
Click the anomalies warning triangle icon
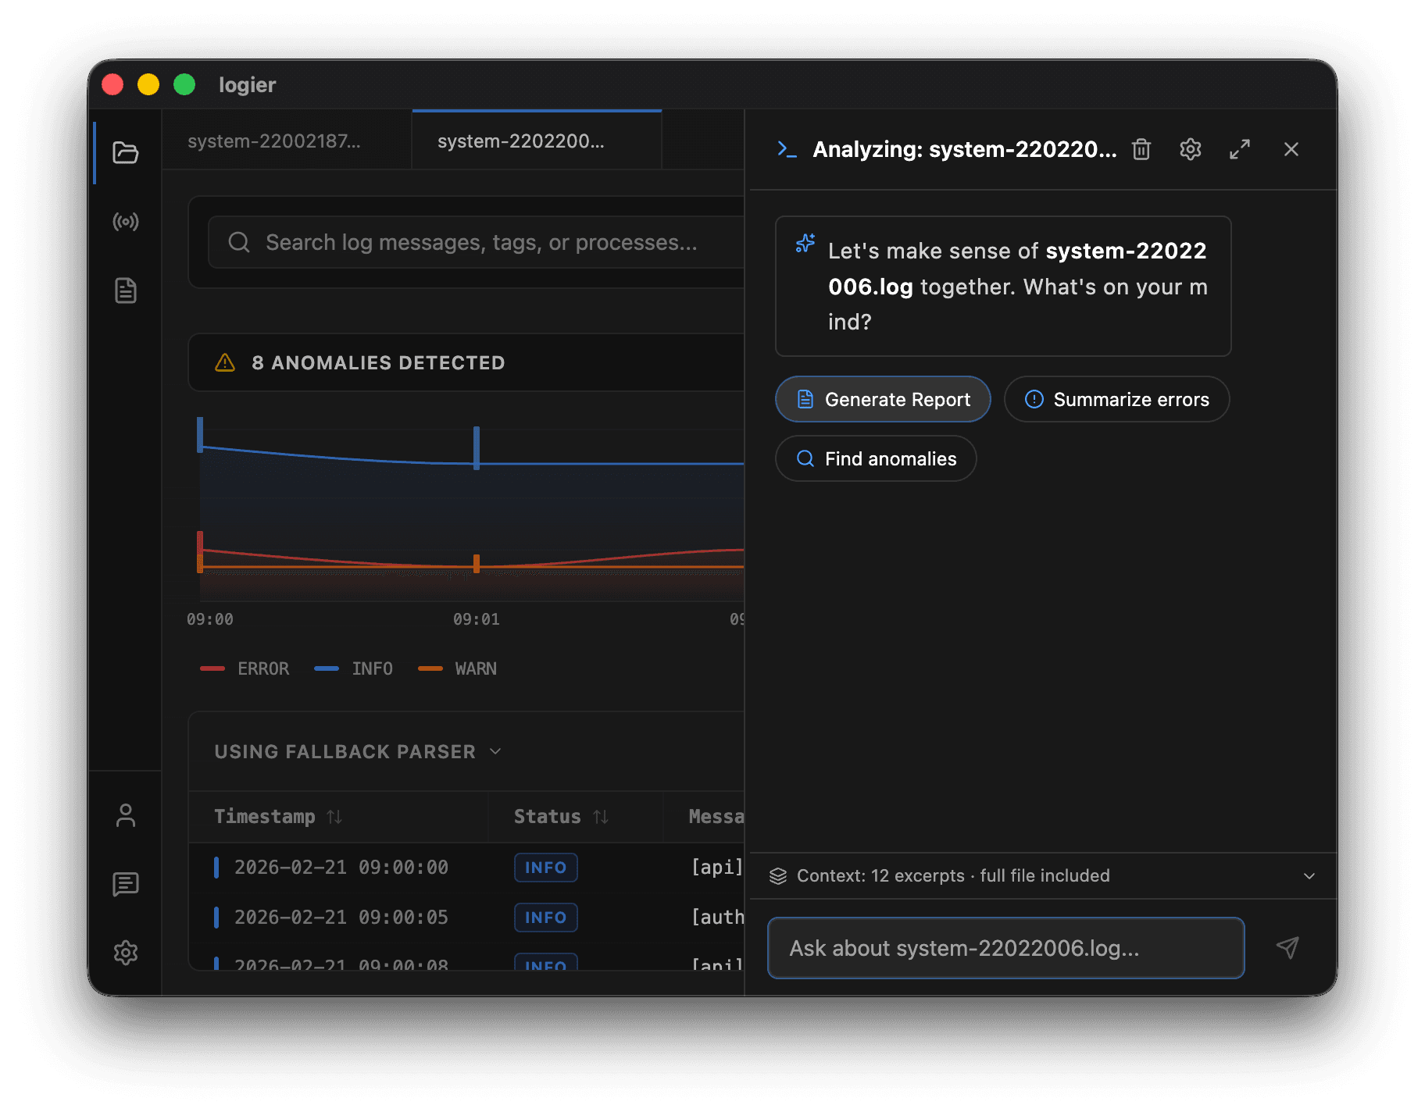225,362
